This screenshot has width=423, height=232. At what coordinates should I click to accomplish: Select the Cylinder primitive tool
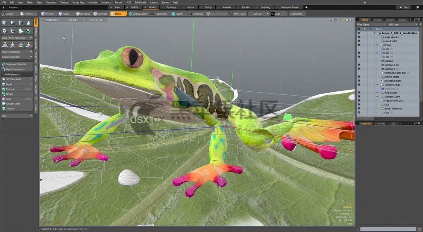[x=21, y=22]
